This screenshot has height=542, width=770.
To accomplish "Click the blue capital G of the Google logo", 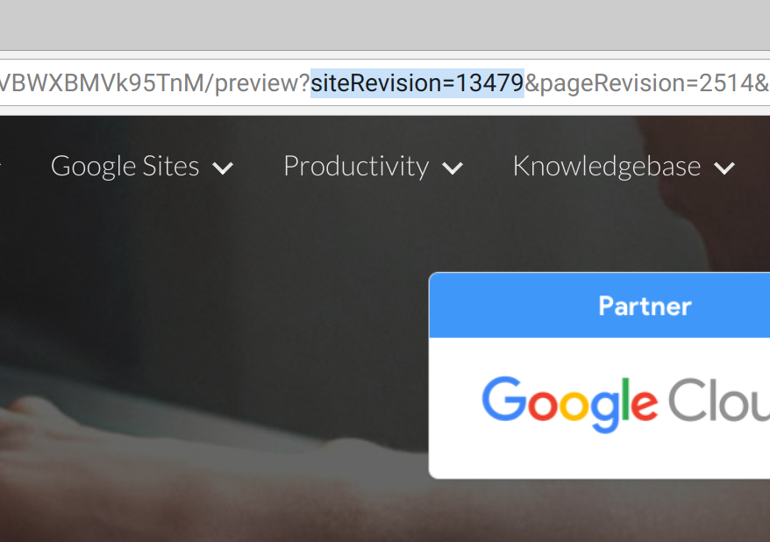I will point(504,399).
